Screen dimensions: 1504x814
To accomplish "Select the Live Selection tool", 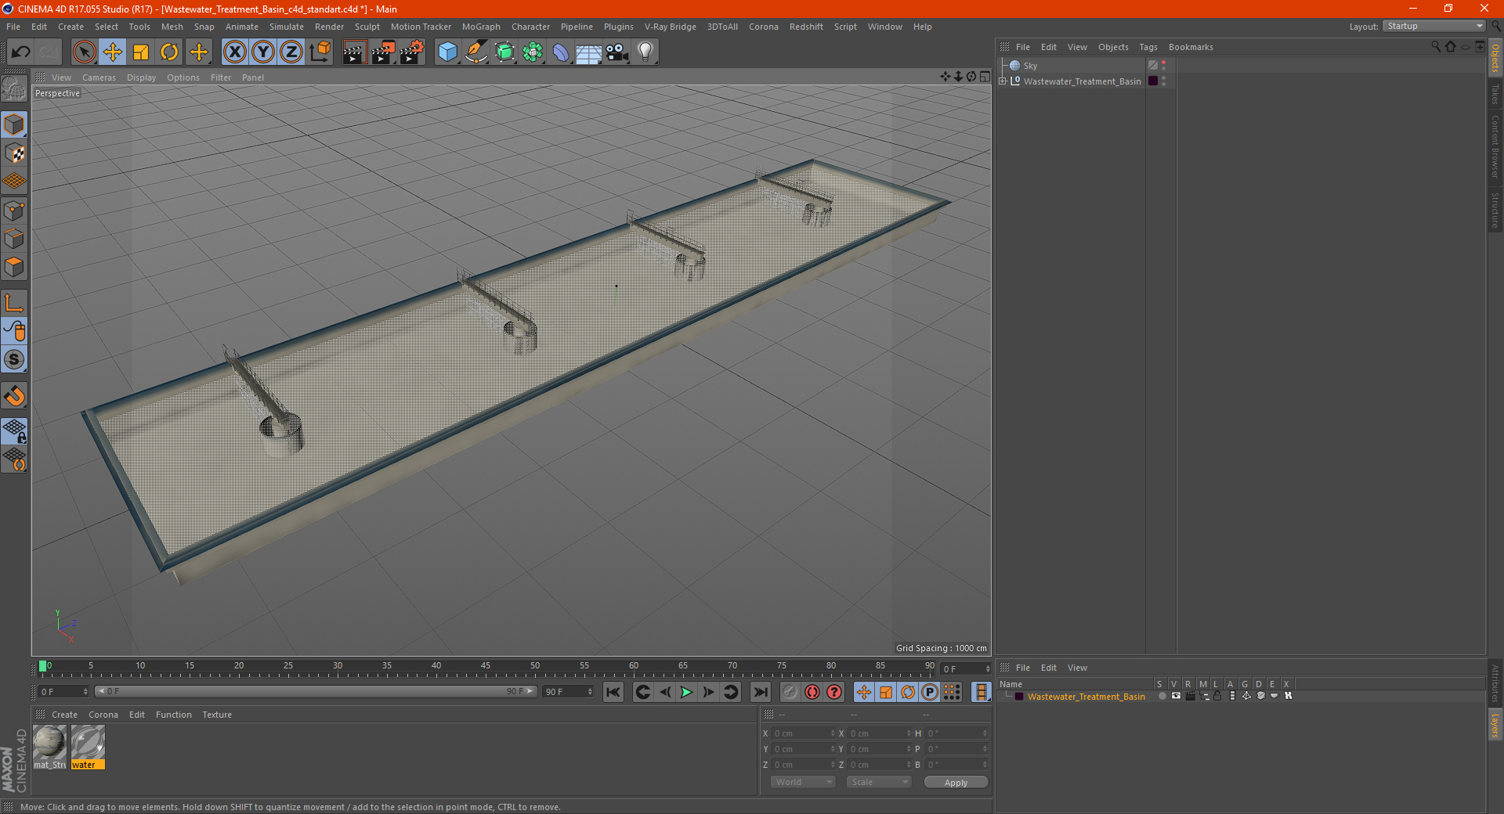I will click(84, 52).
